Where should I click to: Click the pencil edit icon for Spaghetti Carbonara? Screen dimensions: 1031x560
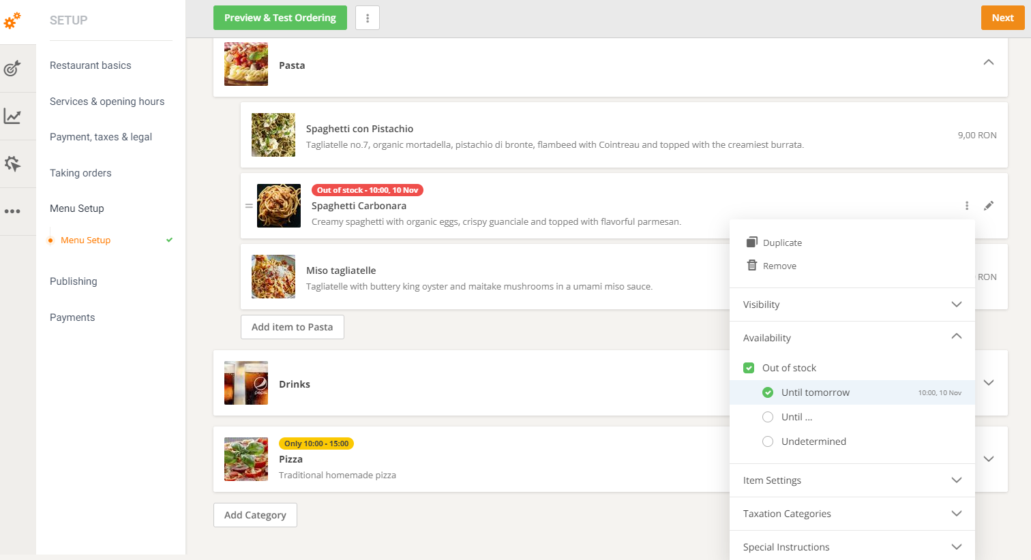coord(989,205)
